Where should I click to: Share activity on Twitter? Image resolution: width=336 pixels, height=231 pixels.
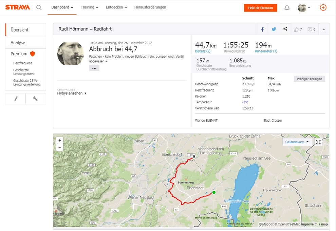pos(274,29)
